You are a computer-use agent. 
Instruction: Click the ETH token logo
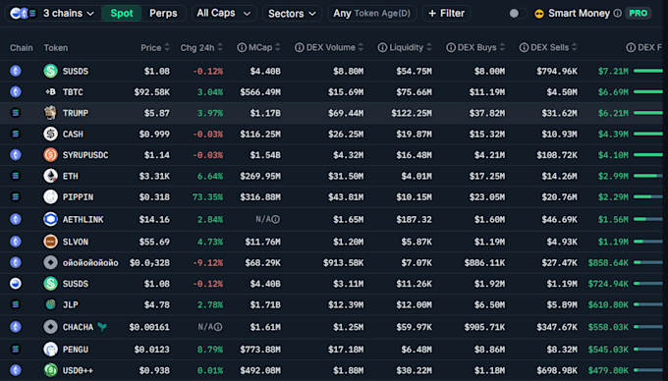click(x=50, y=176)
